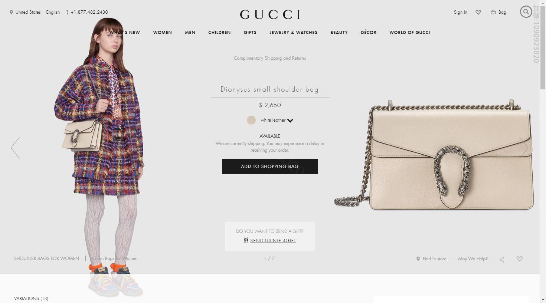
Task: Add bag to wishlist with bottom heart
Action: tap(520, 259)
